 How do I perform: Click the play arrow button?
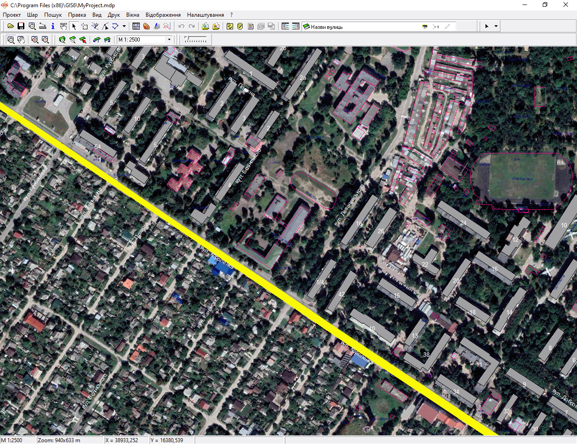point(487,26)
